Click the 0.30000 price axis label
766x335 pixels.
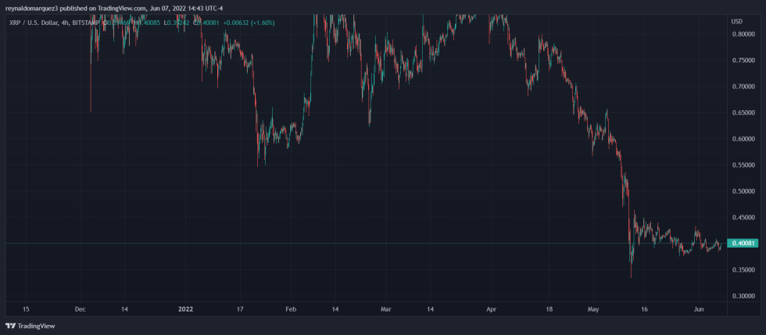[743, 296]
